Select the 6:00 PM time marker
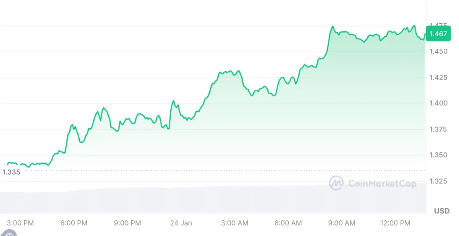 pyautogui.click(x=74, y=223)
